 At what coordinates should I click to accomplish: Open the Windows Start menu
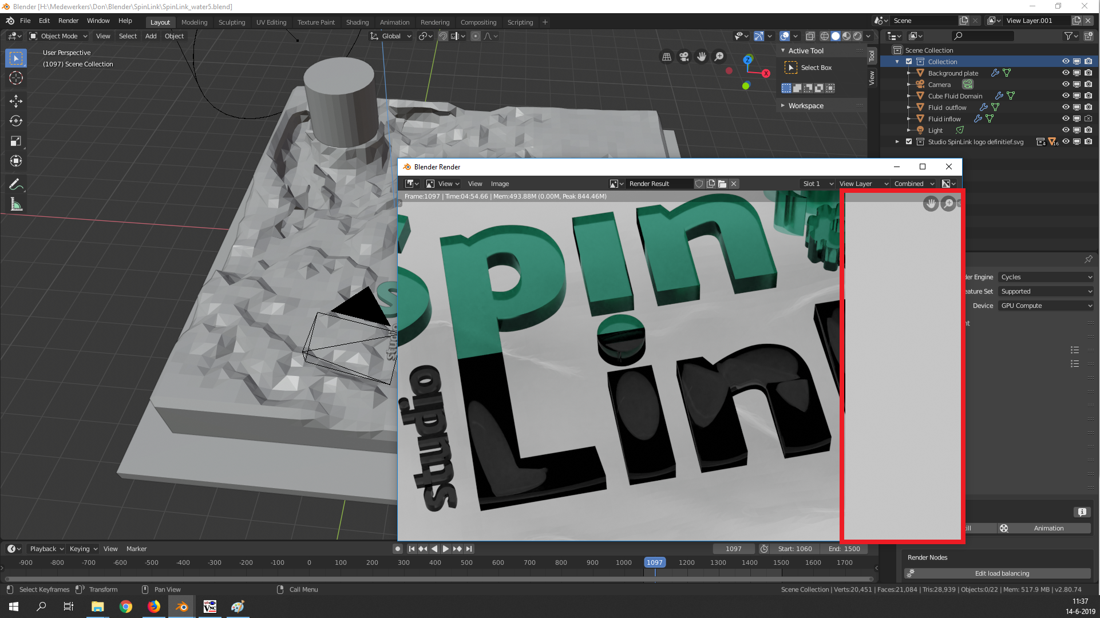click(14, 607)
